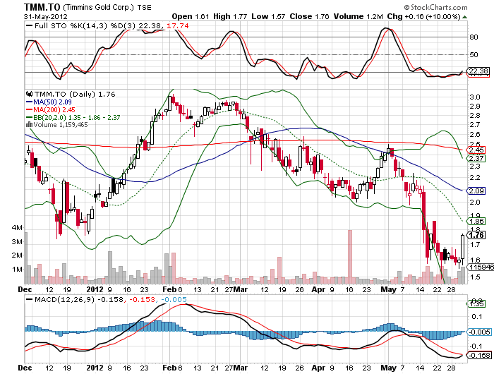Click the StockCharts.com copyright text
This screenshot has height=374, width=494.
point(436,7)
